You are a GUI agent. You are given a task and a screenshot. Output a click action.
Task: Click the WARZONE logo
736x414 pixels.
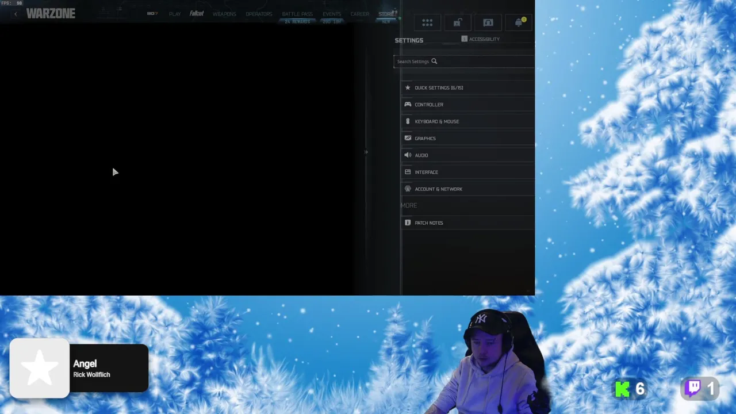click(x=51, y=14)
